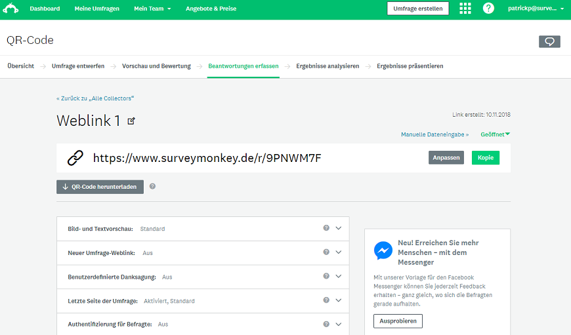Open Manuelle Dateneingabe link
This screenshot has height=335, width=571.
click(x=434, y=134)
